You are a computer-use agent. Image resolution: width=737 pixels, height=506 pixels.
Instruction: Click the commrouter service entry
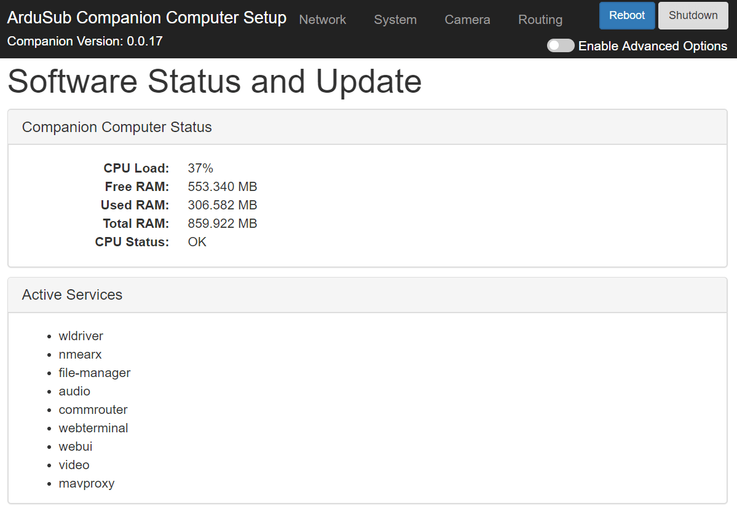(93, 410)
